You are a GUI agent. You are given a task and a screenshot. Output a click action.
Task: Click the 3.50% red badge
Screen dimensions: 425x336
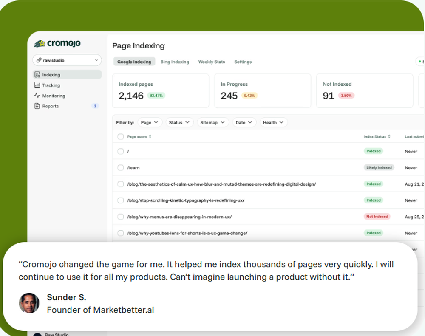tap(346, 96)
